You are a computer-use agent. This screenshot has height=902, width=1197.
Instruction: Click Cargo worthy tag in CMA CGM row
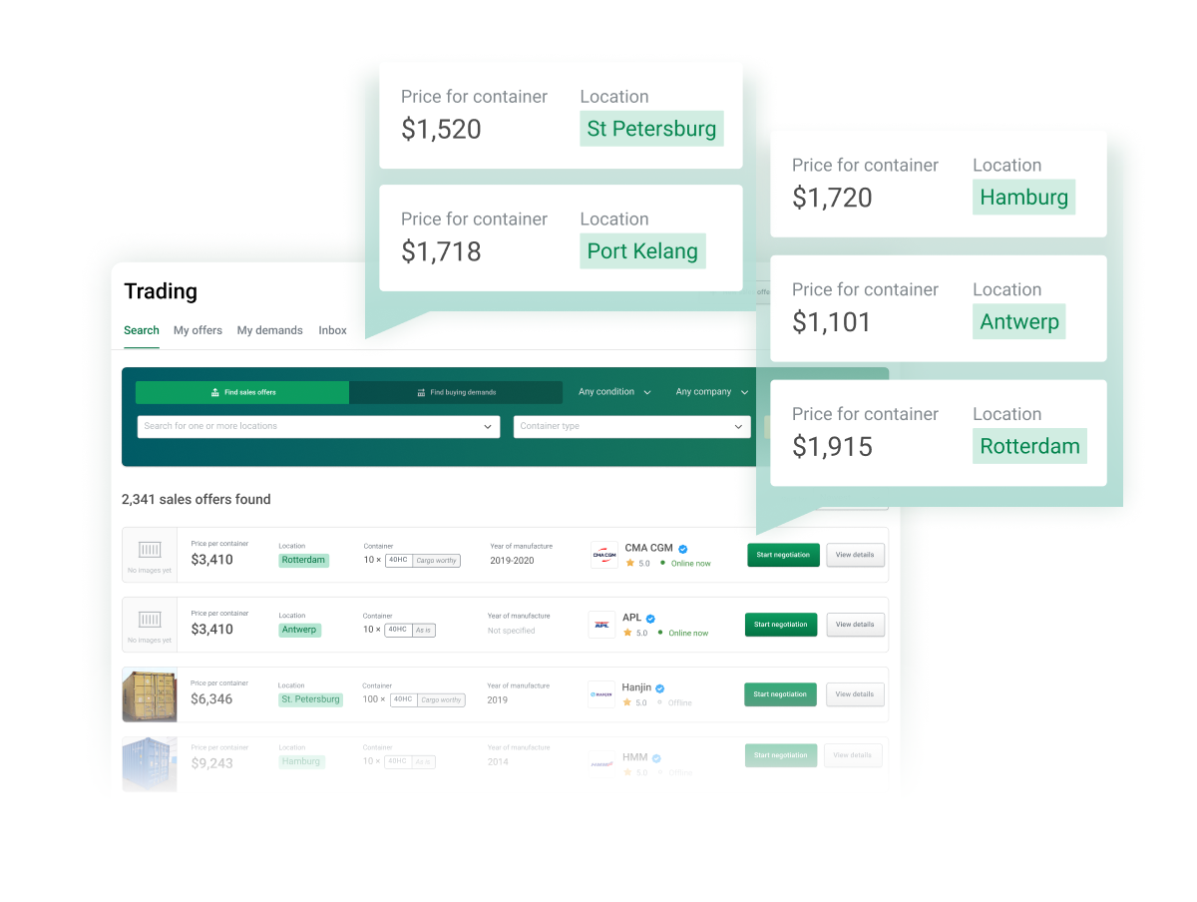click(437, 561)
